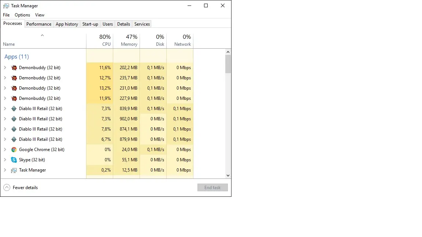This screenshot has height=237, width=422.
Task: Expand the Skype process entry
Action: pos(5,160)
